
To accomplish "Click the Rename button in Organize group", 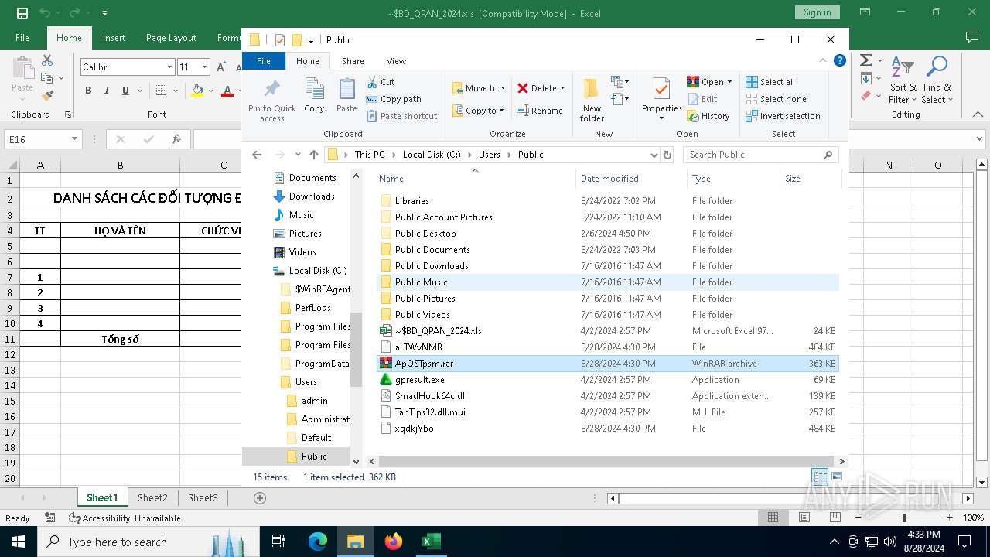I will click(540, 111).
